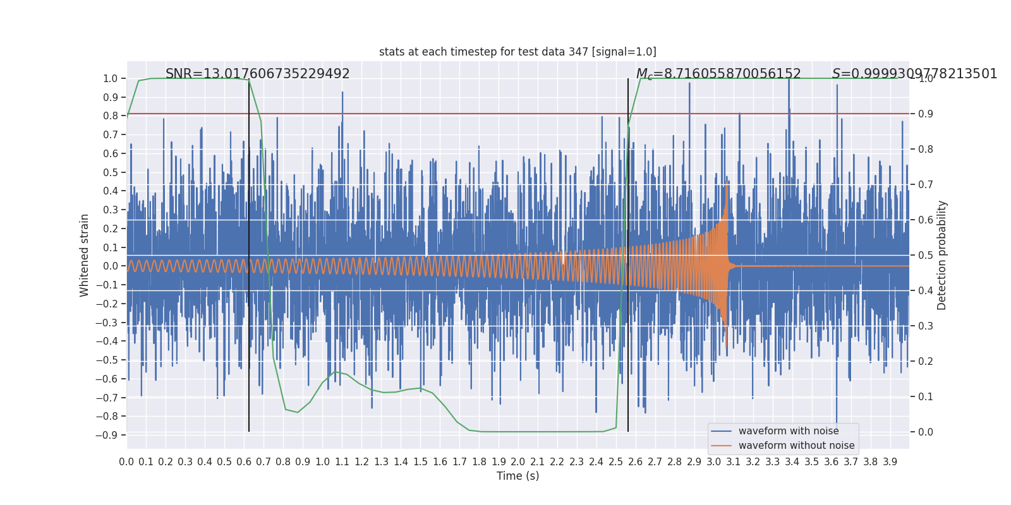Click x-axis tick label 3.9
Image resolution: width=1011 pixels, height=505 pixels.
(x=890, y=462)
